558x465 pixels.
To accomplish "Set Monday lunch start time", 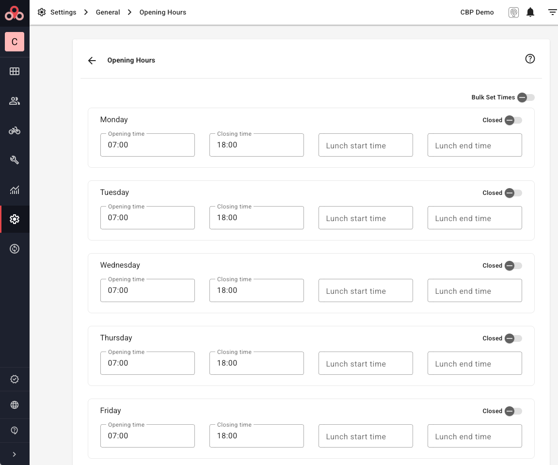I will [x=366, y=145].
